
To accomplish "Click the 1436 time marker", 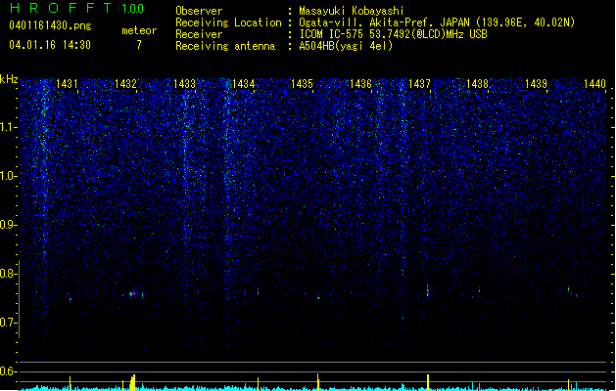I will (x=360, y=84).
